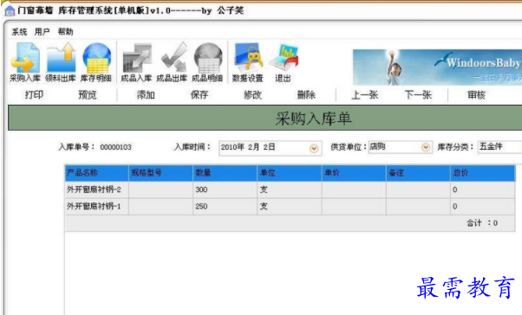Screen dimensions: 522x315
Task: Click the 采购入库单 title header
Action: [265, 118]
